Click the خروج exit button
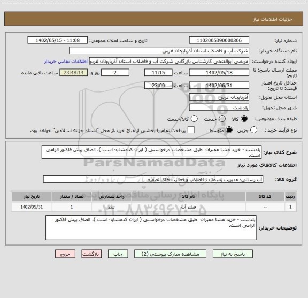 pyautogui.click(x=65, y=254)
